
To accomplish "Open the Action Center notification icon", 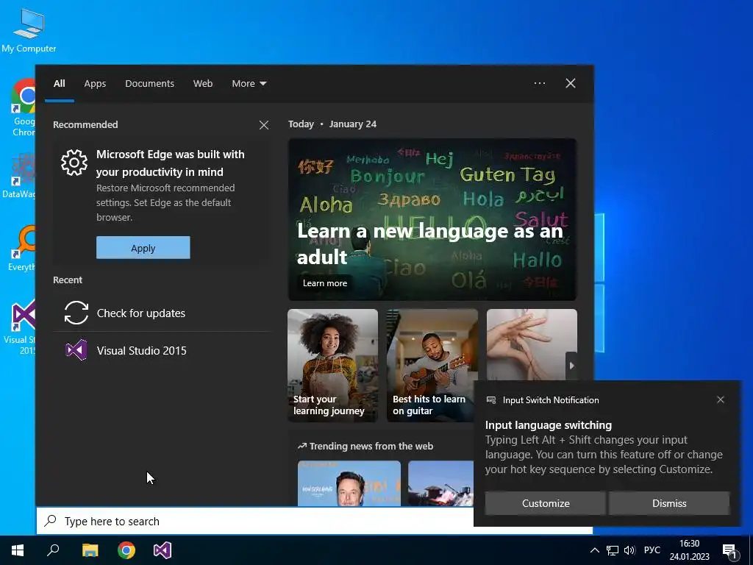I will click(x=729, y=550).
